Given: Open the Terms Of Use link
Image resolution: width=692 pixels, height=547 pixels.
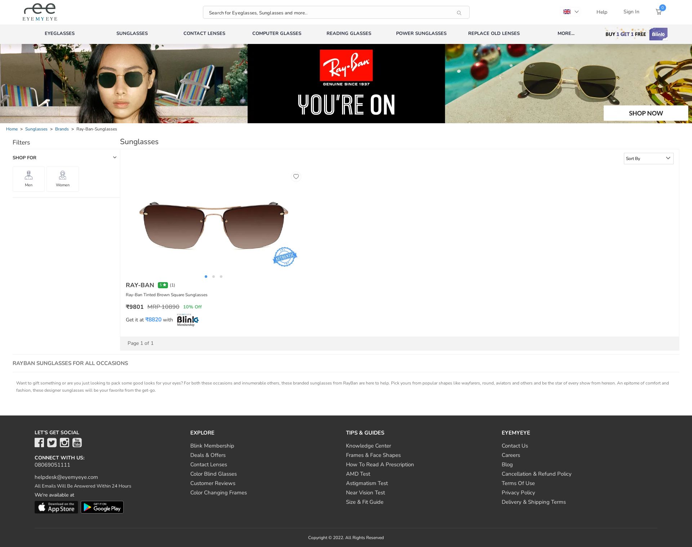Looking at the screenshot, I should pyautogui.click(x=518, y=483).
